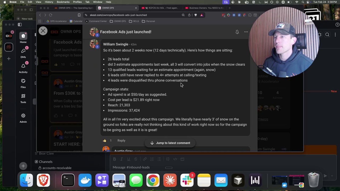Go forward in Brave browser
Screen dimensions: 340x191
pyautogui.click(x=45, y=15)
